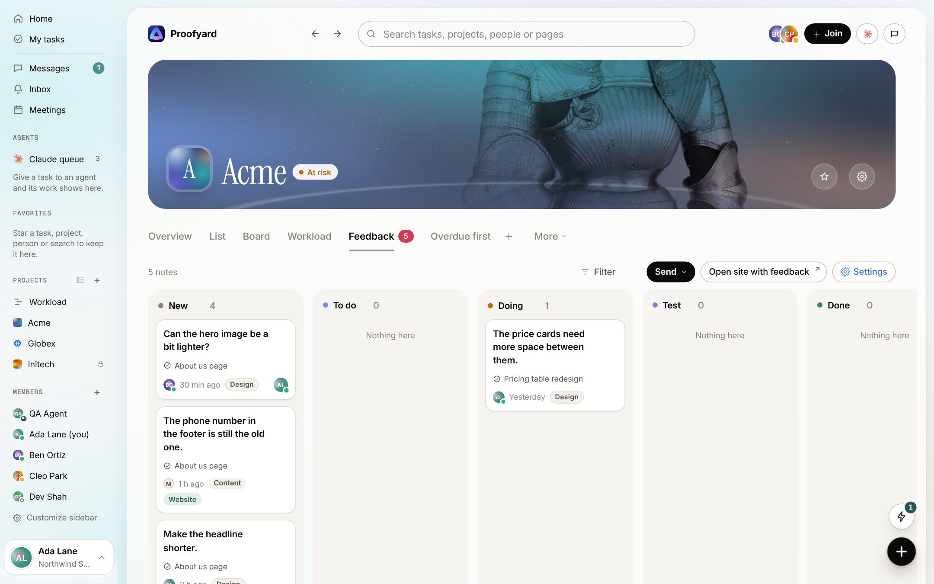This screenshot has height=584, width=934.
Task: Expand the Ada Lane account switcher
Action: 59,557
